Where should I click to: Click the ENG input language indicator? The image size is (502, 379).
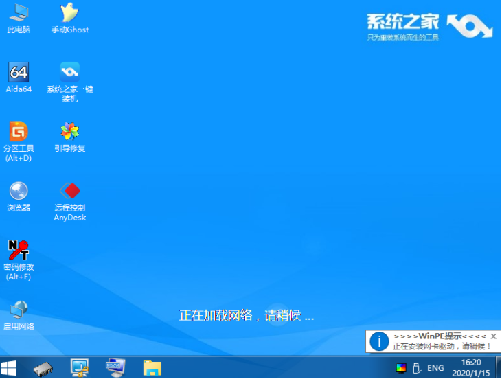tap(435, 368)
